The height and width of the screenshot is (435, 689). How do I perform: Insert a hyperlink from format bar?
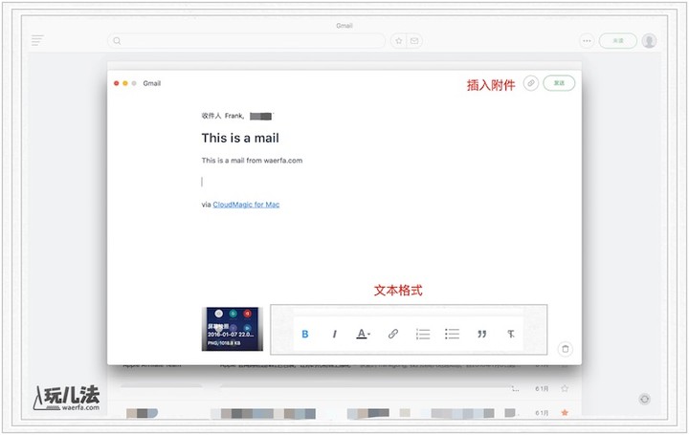tap(392, 334)
